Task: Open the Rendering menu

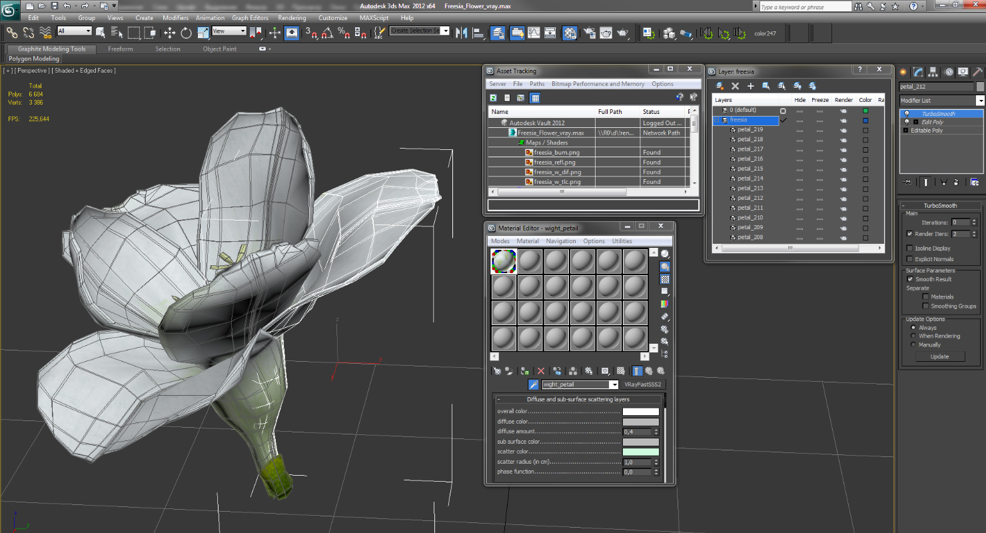Action: coord(292,18)
